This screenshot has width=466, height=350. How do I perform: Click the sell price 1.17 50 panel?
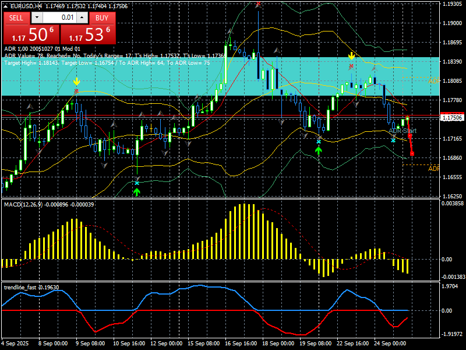[x=31, y=34]
